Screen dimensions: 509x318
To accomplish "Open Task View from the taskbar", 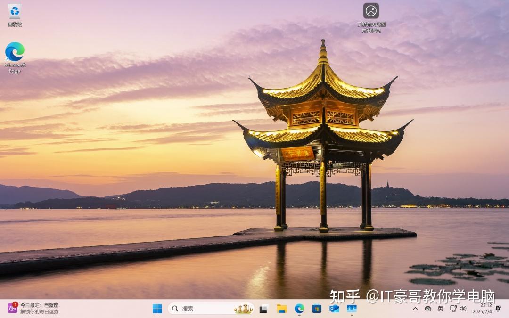I will pyautogui.click(x=263, y=309).
